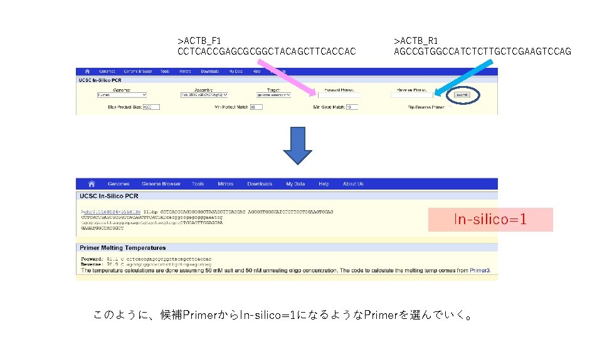Click the Reverse Primer input field

(x=411, y=95)
